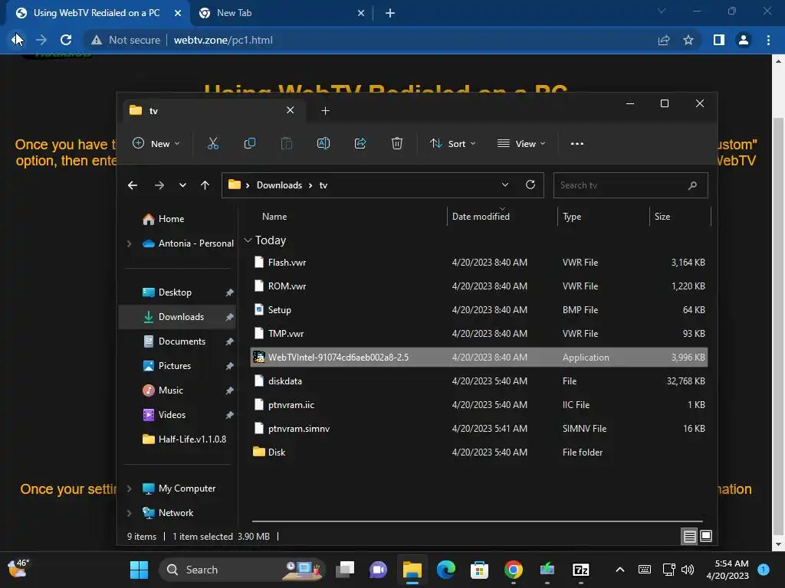
Task: Click the Paste clipboard icon in Explorer toolbar
Action: point(287,143)
